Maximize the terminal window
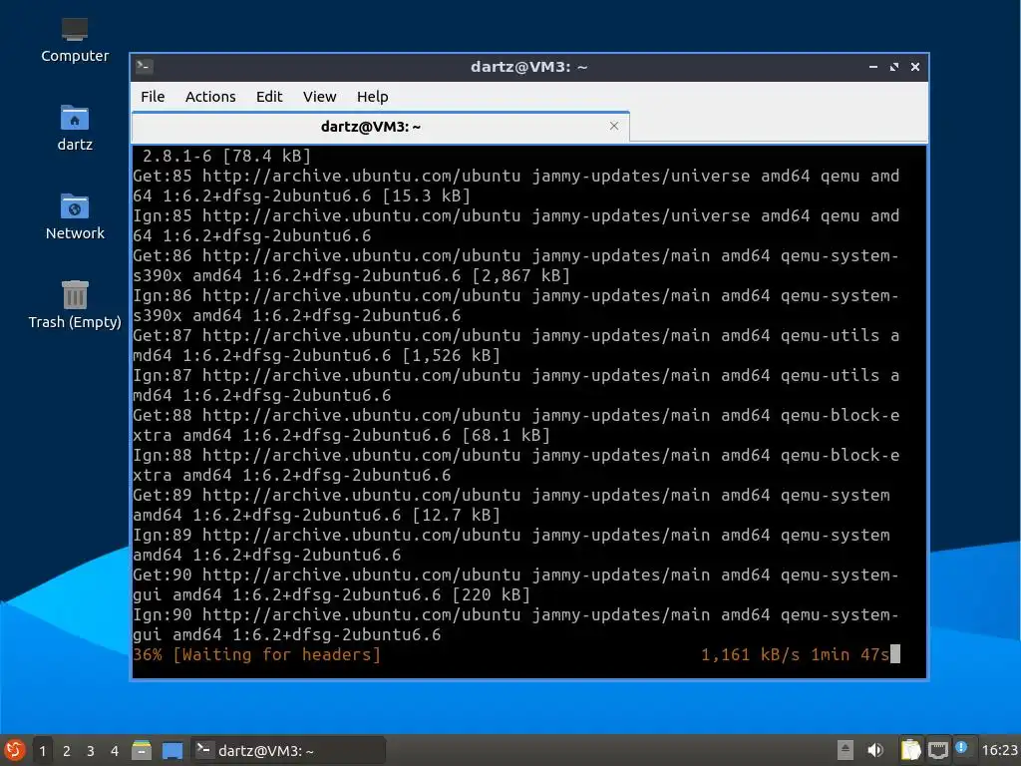1021x766 pixels. tap(894, 67)
